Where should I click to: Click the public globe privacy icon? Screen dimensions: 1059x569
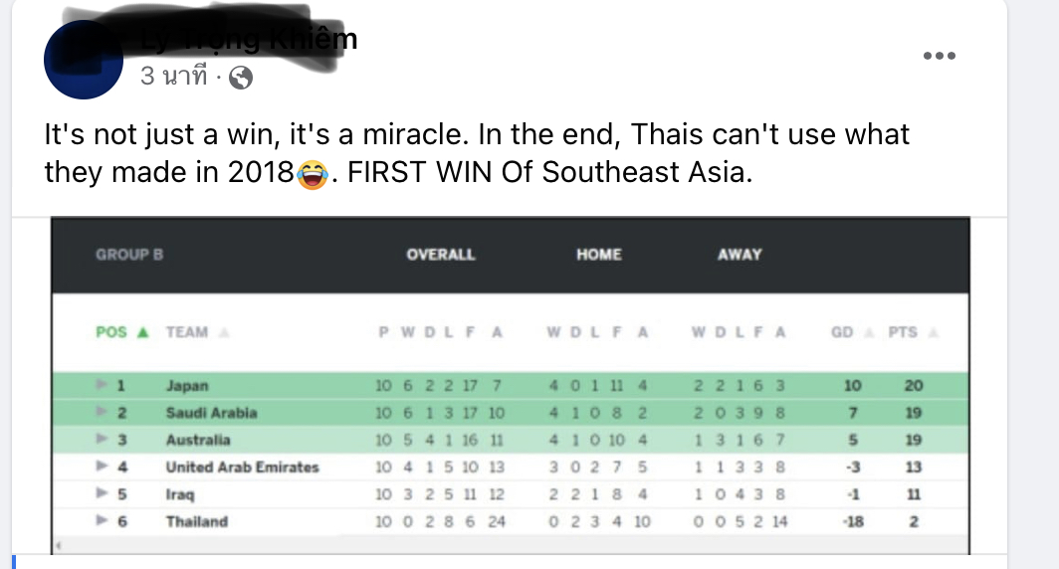(x=241, y=78)
